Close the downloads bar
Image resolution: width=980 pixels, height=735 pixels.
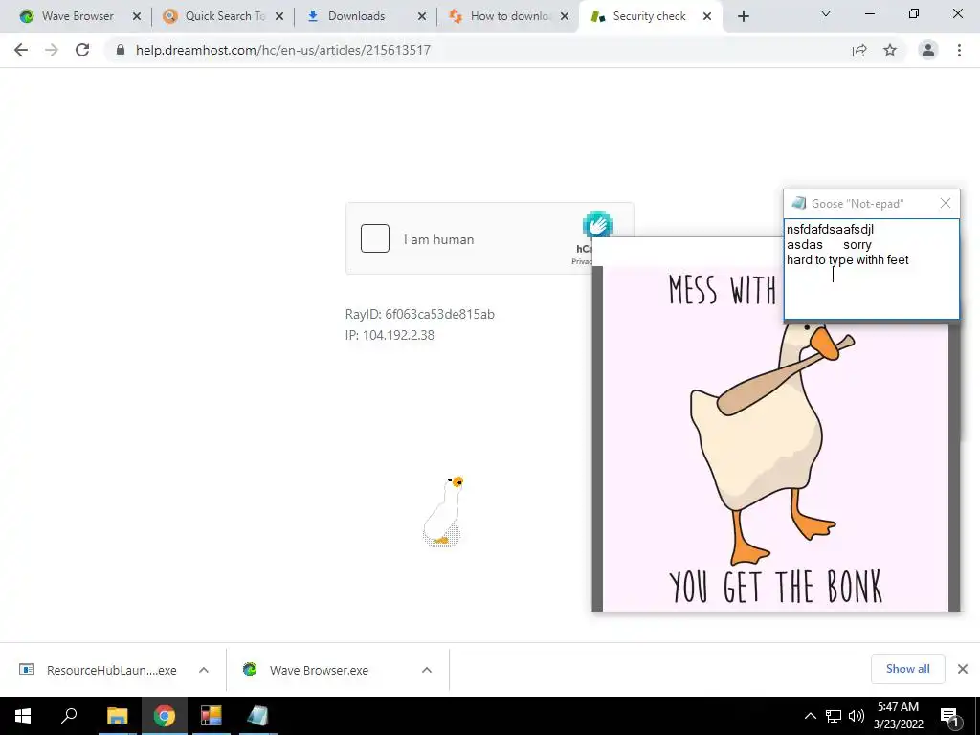pos(963,669)
